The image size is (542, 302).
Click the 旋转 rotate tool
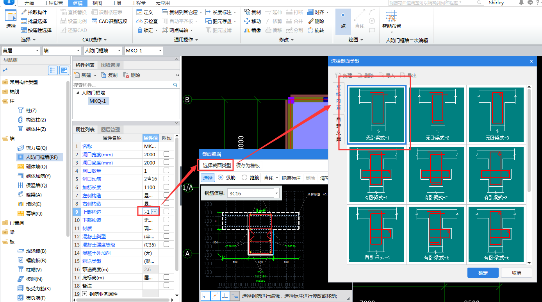[316, 30]
